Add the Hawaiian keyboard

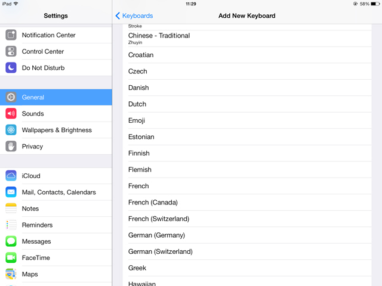(247, 281)
